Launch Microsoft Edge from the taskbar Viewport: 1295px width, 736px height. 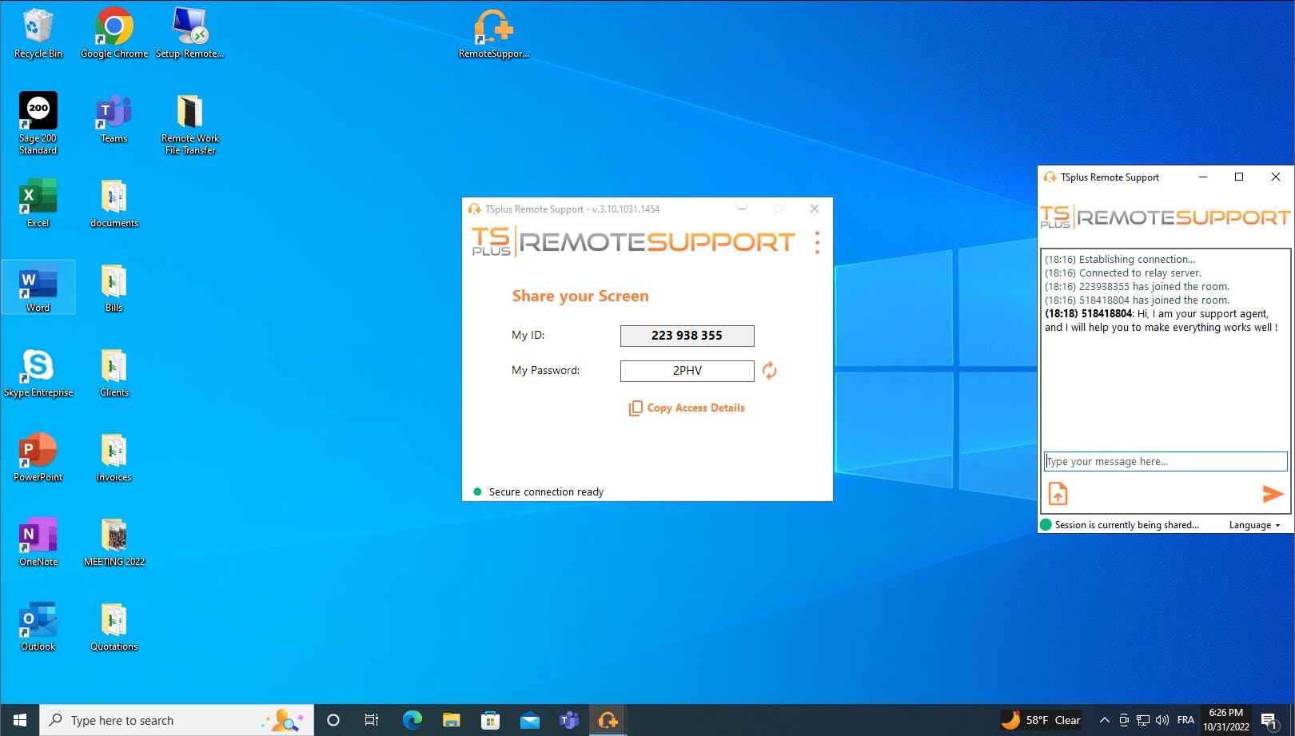[x=412, y=720]
